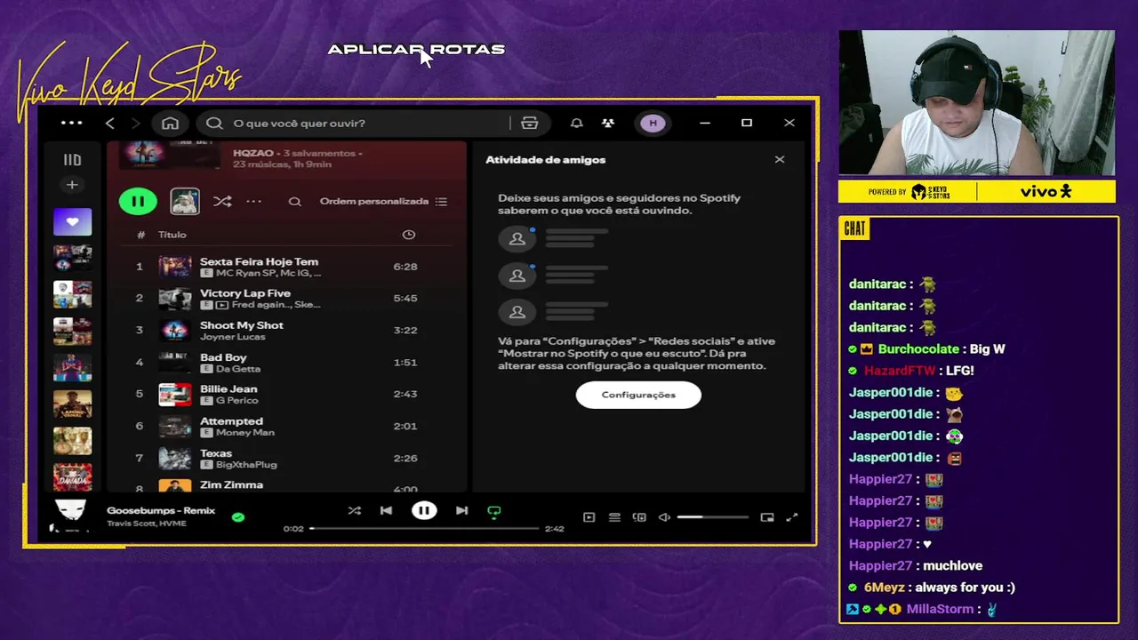Image resolution: width=1138 pixels, height=640 pixels.
Task: Open artist 'Da Getta' link
Action: 238,369
